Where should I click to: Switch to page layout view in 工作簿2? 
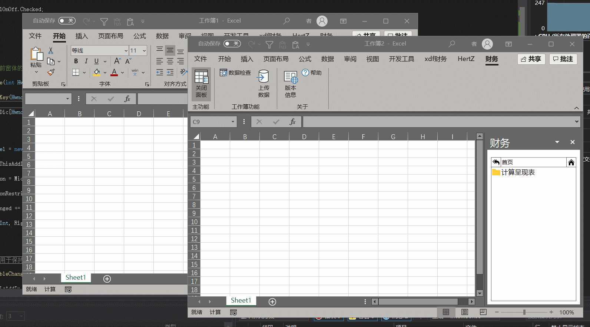(x=464, y=312)
